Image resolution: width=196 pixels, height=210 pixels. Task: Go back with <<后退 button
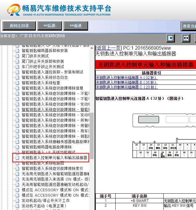click(50, 26)
